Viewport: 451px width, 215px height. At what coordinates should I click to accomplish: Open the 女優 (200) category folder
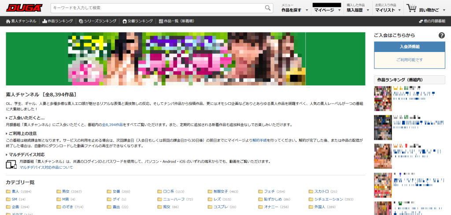118,191
